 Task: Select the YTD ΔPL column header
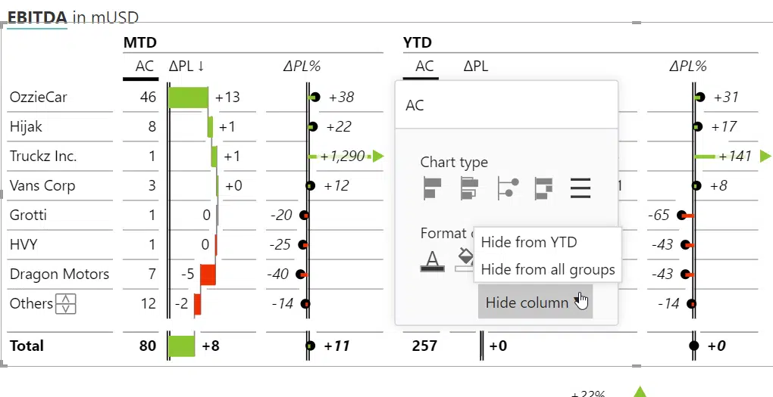point(476,67)
